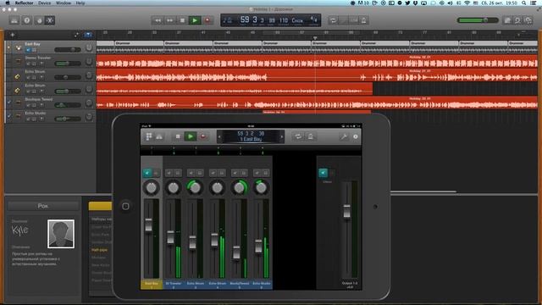Open the Reflector menu in menu bar
542x305 pixels.
click(24, 3)
